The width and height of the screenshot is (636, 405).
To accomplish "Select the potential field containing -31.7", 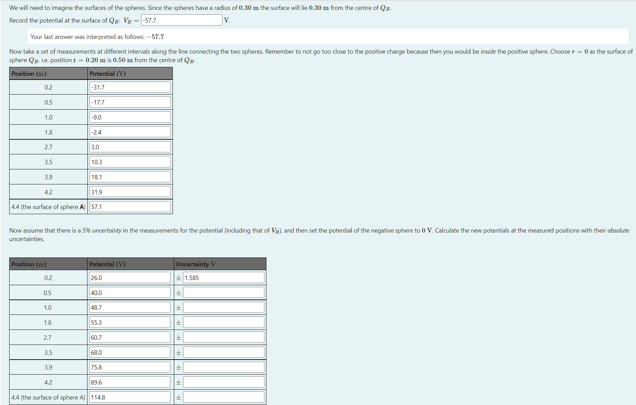I will click(130, 87).
